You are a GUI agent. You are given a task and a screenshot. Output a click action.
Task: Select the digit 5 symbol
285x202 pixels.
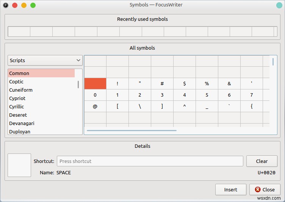coord(207,95)
